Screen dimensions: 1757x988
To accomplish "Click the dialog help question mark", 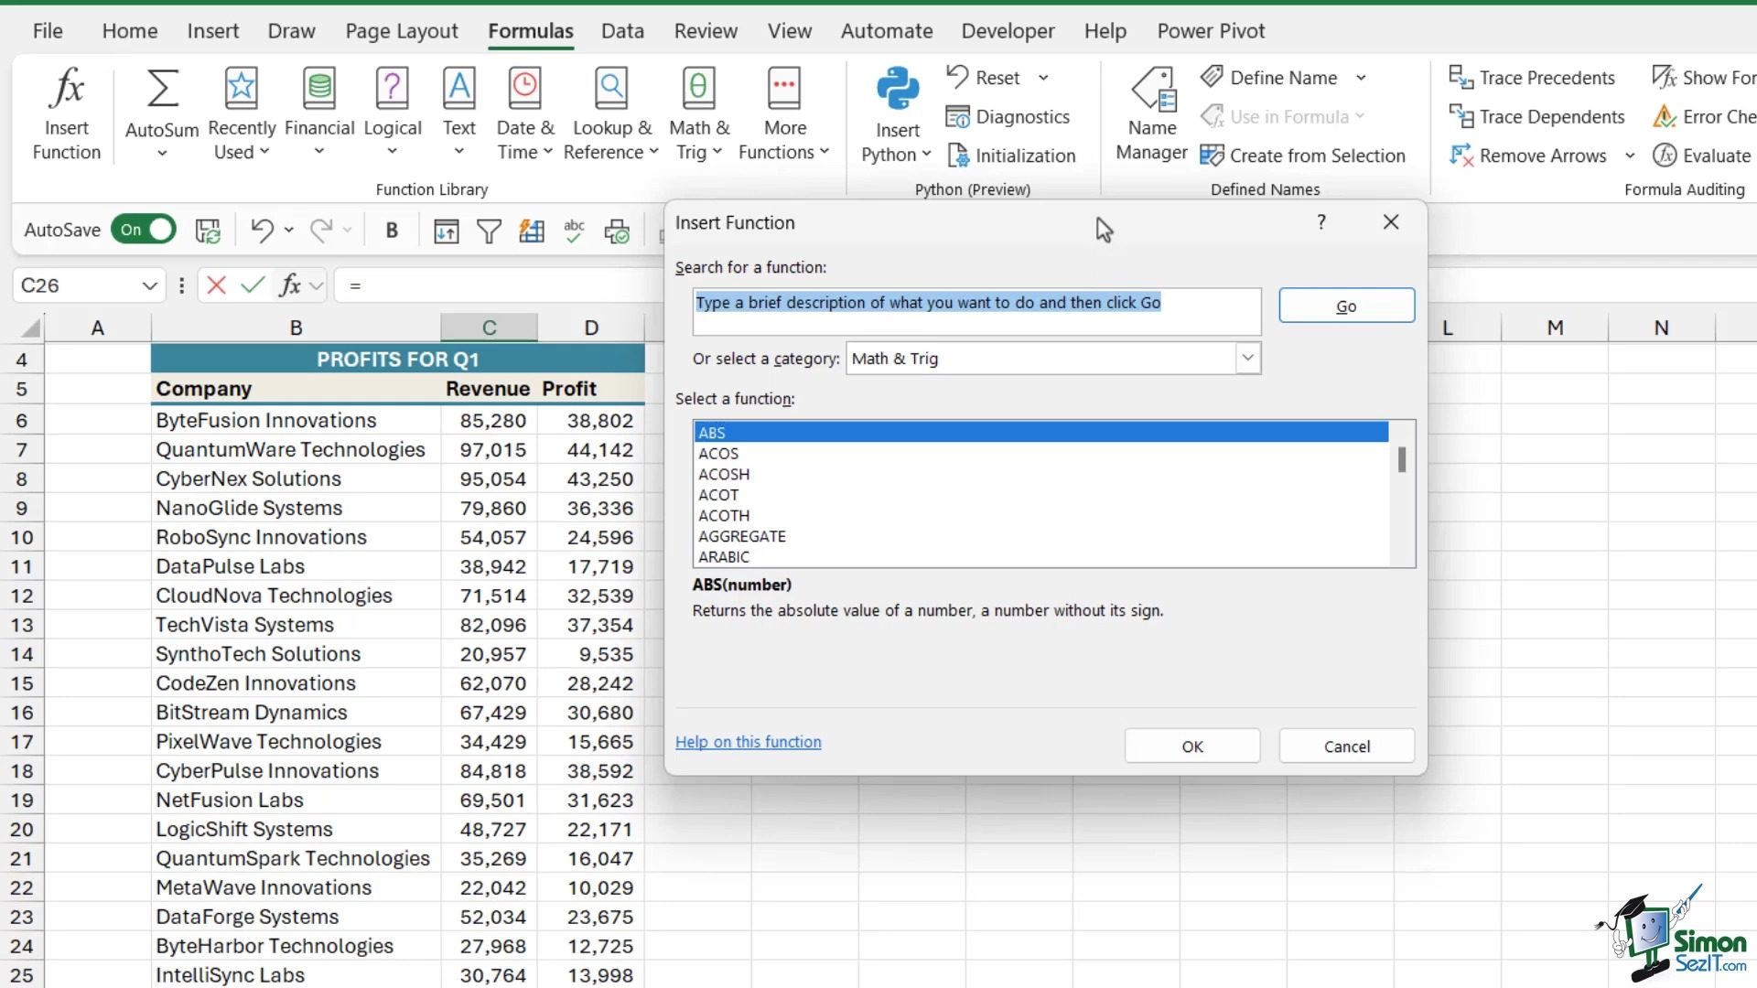I will tap(1321, 222).
